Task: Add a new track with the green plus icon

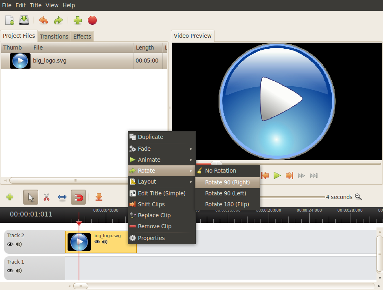Action: [9, 197]
